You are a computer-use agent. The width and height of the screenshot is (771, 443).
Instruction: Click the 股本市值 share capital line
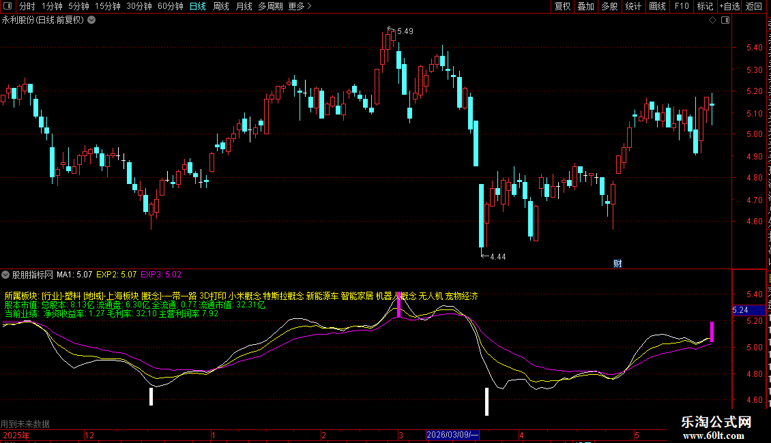(134, 305)
